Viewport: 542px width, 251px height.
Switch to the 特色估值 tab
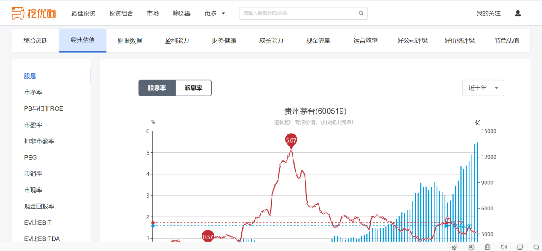(x=507, y=41)
